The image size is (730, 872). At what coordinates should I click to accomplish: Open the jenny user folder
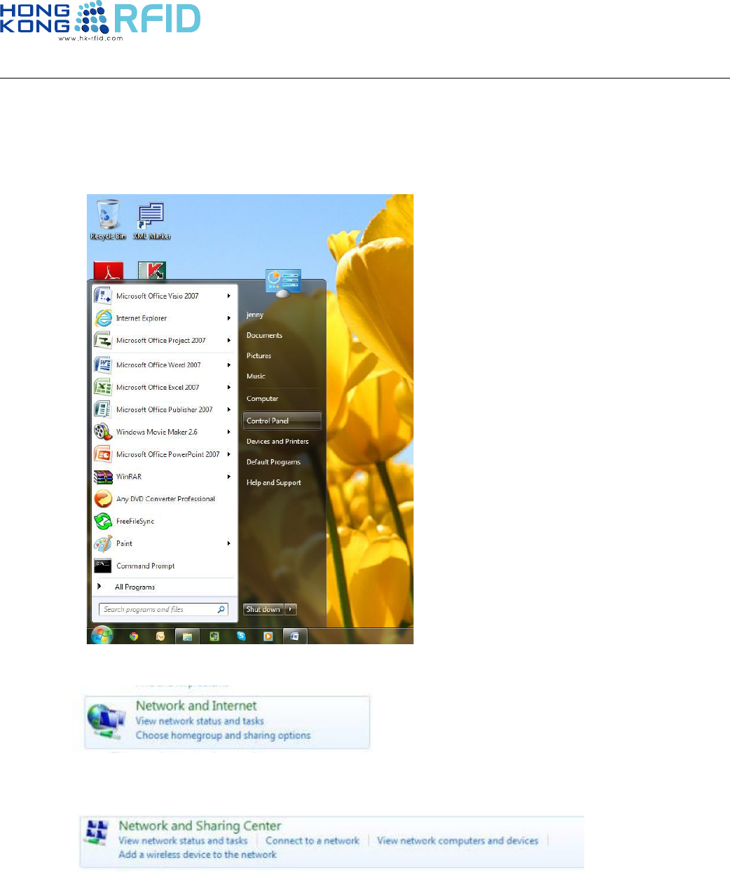pyautogui.click(x=255, y=315)
